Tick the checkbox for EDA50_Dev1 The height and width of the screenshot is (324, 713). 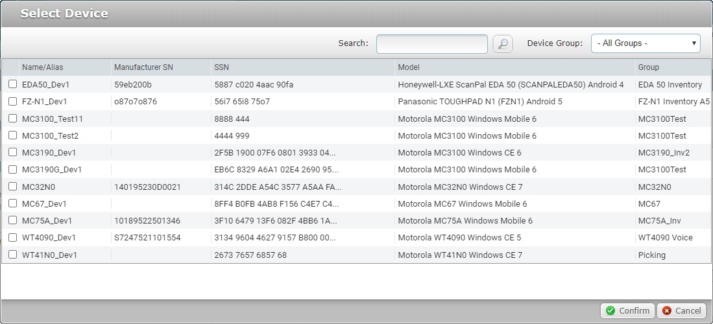[x=12, y=84]
